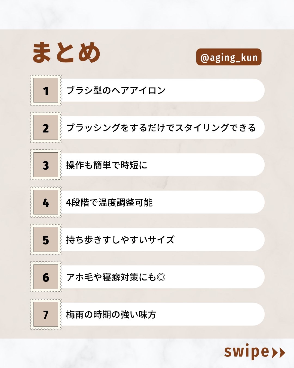Click the ブラッシングをするだけでスタイリングできる bar
Image resolution: width=294 pixels, height=368 pixels.
163,128
